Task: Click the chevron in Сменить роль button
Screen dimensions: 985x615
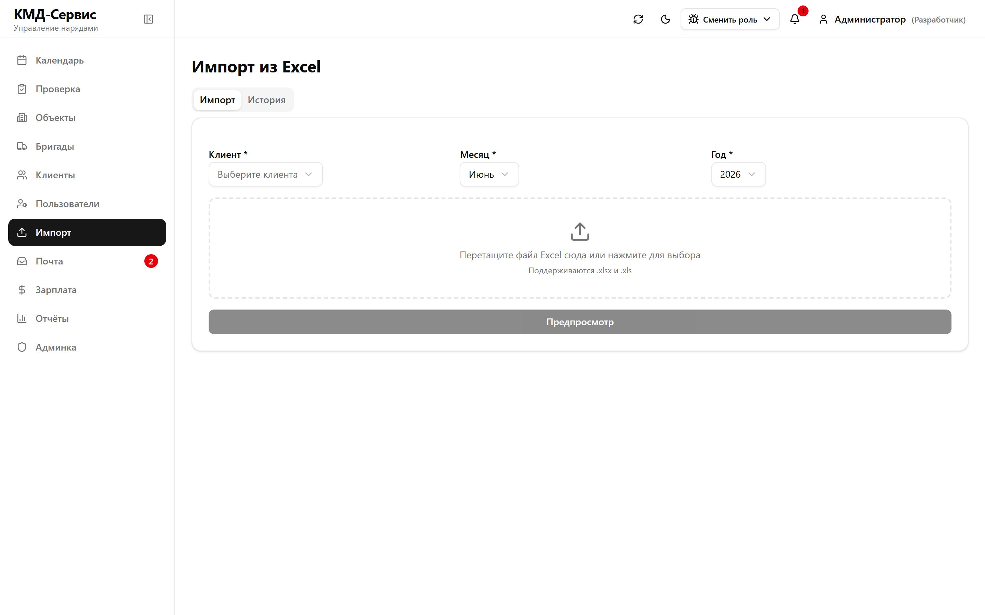Action: [x=767, y=19]
